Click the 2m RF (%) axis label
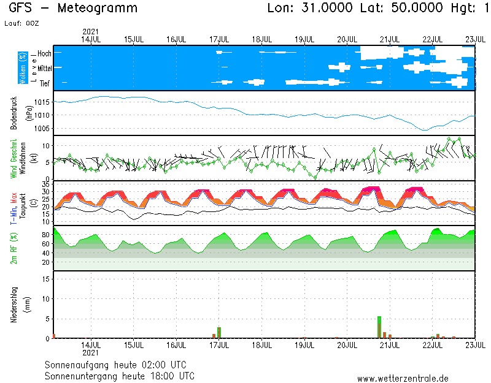The width and height of the screenshot is (491, 383). coord(14,248)
